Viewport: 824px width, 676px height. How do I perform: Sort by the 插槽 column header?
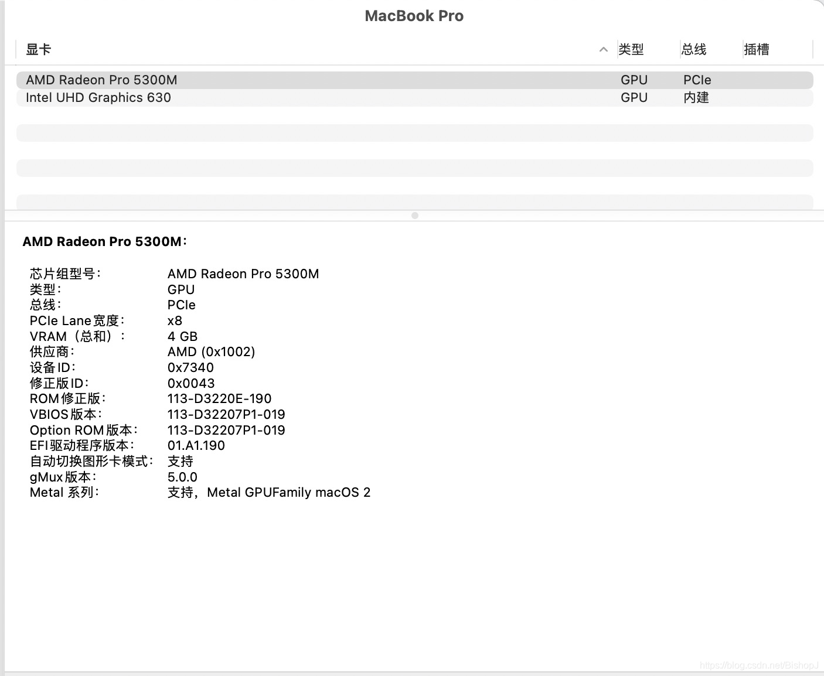click(757, 50)
